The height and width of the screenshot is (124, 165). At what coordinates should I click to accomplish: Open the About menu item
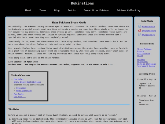point(28,10)
